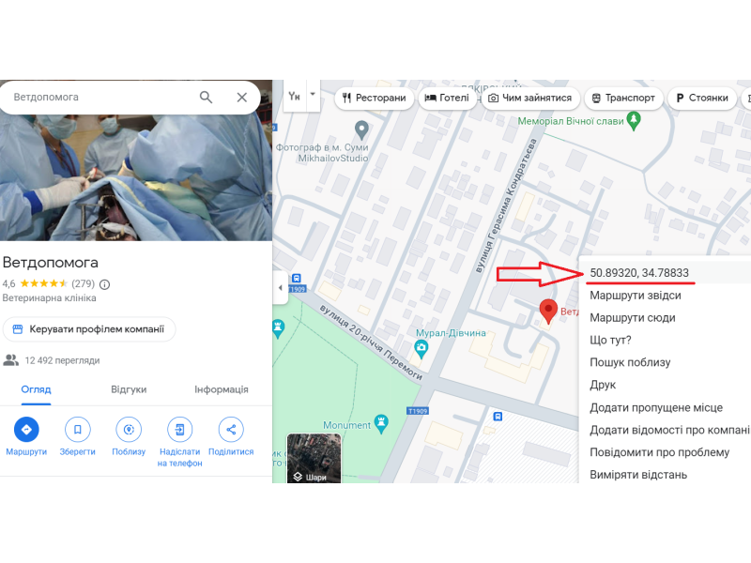The width and height of the screenshot is (751, 563).
Task: Open the clinic surgery photo
Action: tap(136, 177)
